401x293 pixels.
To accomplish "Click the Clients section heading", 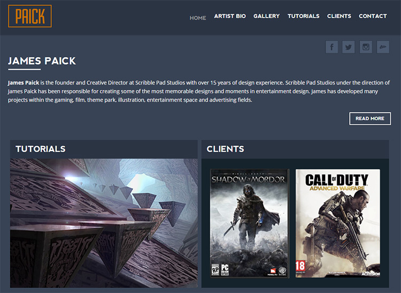I will click(225, 149).
